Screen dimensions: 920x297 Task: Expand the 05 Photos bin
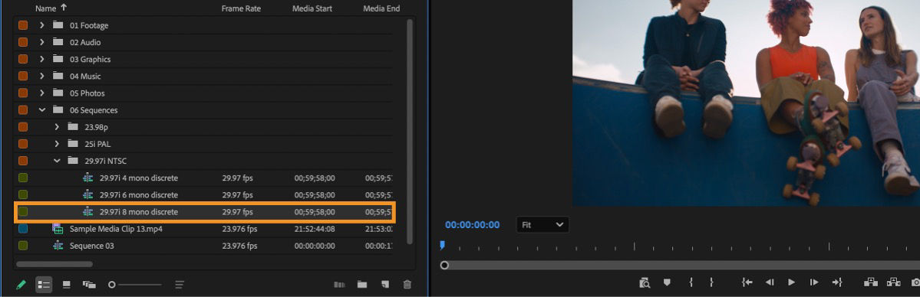tap(41, 93)
